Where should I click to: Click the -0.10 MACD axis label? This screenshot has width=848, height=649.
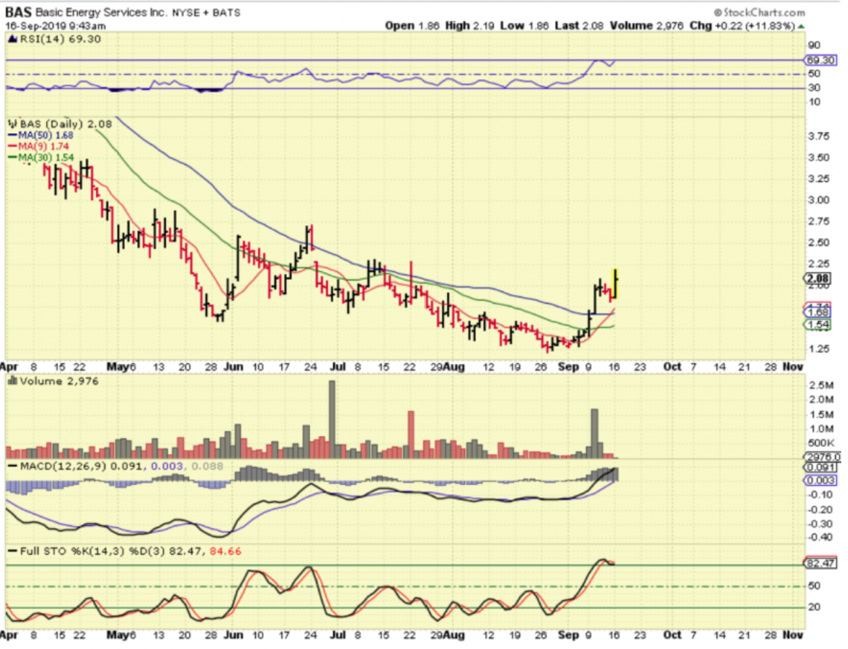click(x=820, y=495)
